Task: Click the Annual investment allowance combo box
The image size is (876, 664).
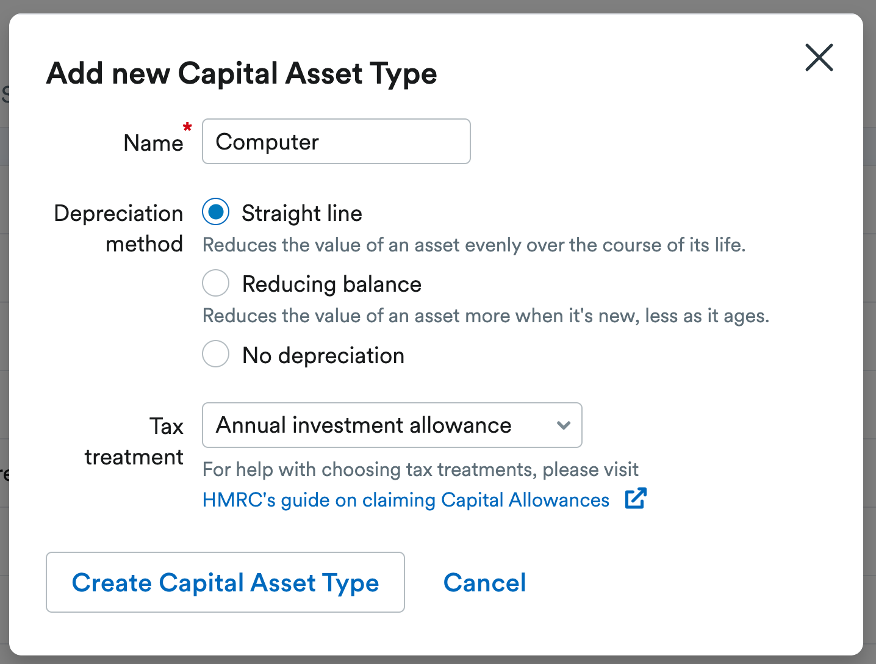Action: (x=392, y=425)
